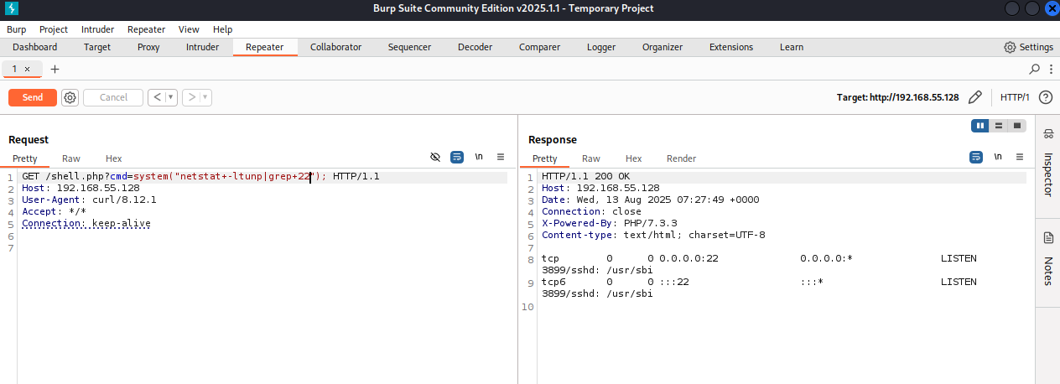1060x384 pixels.
Task: Open the Repeater help question icon
Action: tap(1046, 97)
